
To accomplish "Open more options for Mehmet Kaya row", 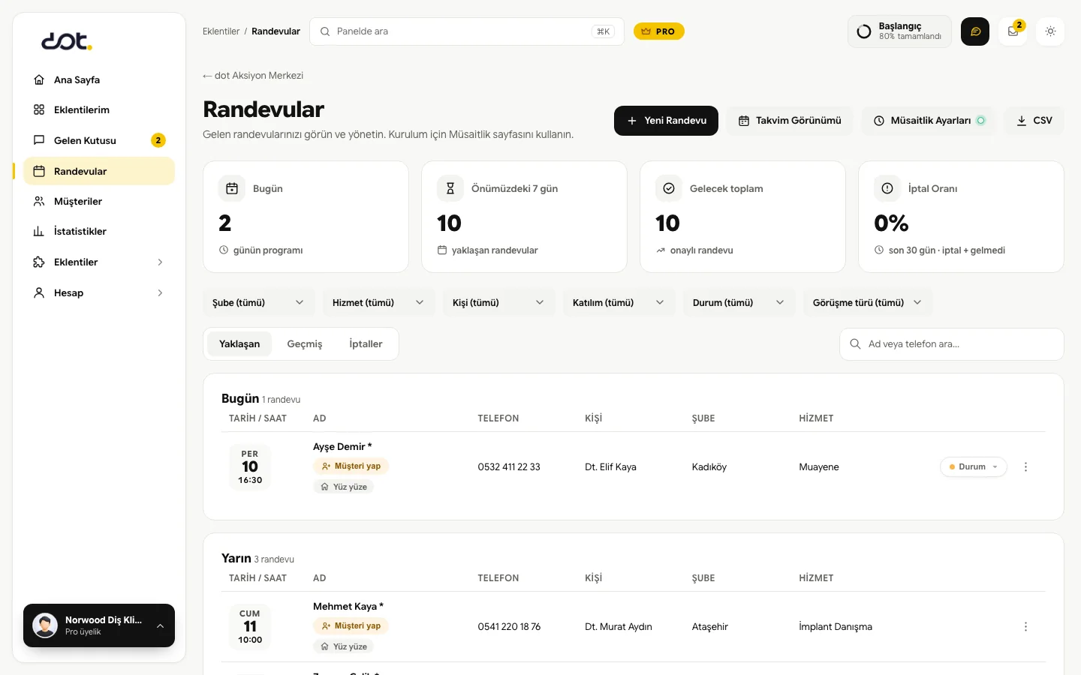I will coord(1025,626).
